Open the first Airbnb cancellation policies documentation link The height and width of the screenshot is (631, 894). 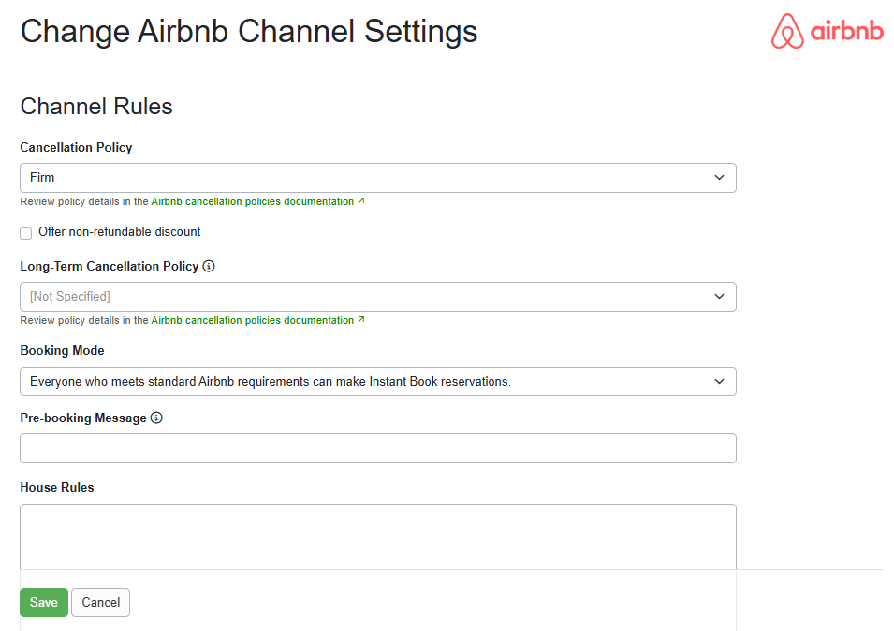coord(253,200)
